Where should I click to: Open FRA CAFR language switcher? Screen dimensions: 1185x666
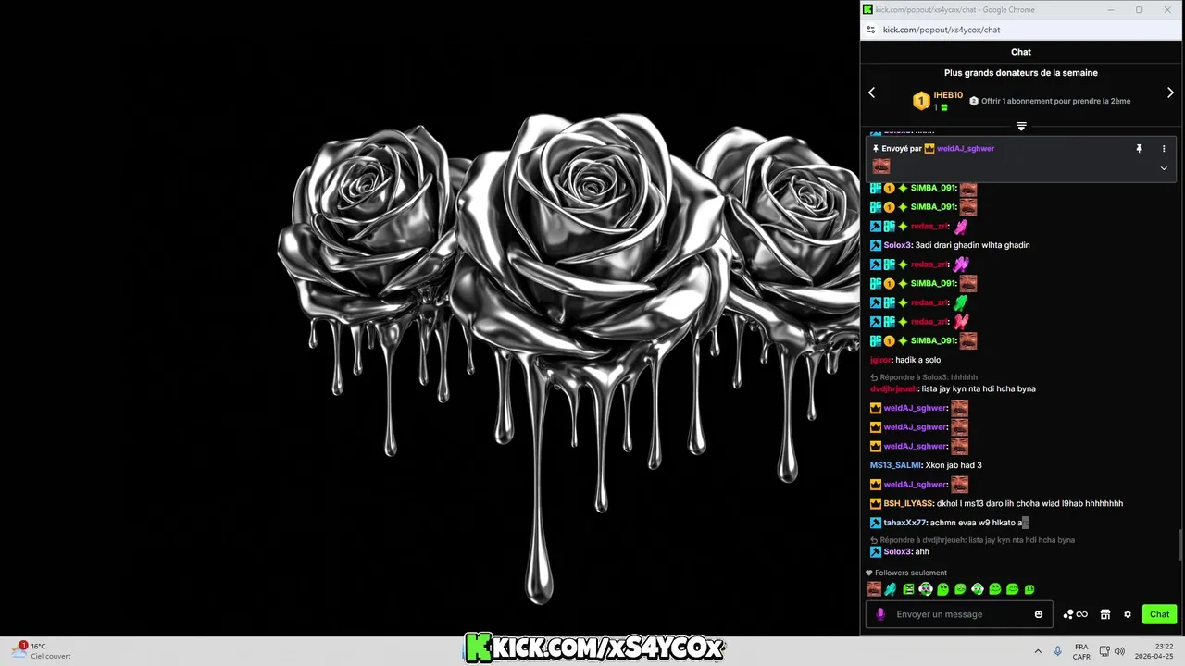click(x=1081, y=651)
